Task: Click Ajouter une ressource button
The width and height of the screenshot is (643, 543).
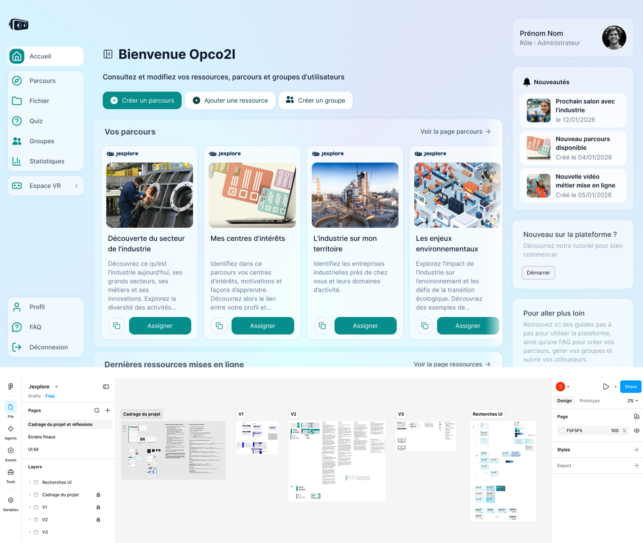Action: [x=230, y=100]
